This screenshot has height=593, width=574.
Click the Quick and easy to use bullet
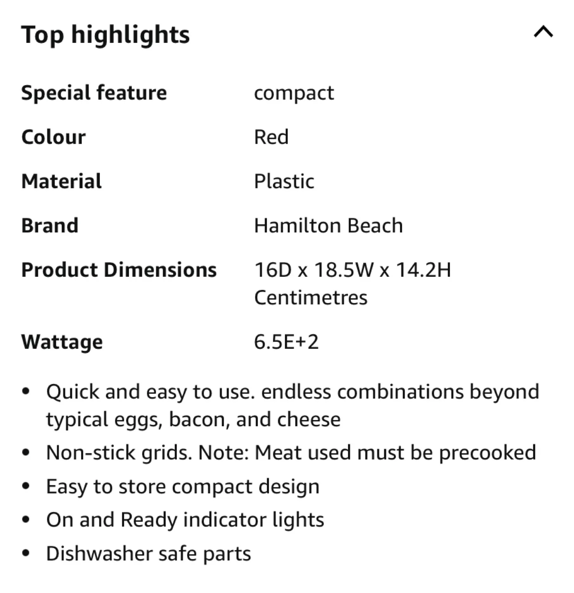(293, 392)
